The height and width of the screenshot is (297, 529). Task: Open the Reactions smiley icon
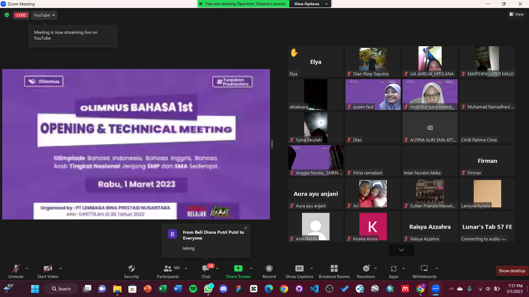click(x=366, y=268)
